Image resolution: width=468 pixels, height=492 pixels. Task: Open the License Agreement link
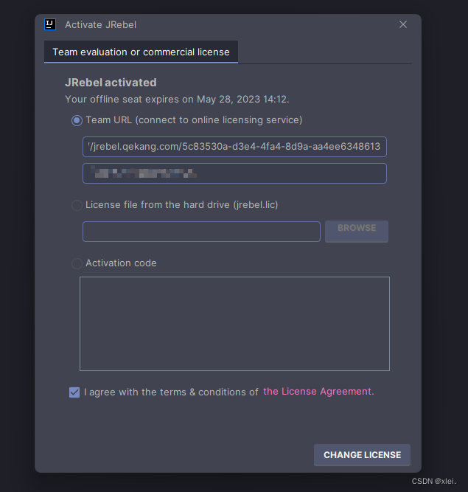(x=318, y=391)
